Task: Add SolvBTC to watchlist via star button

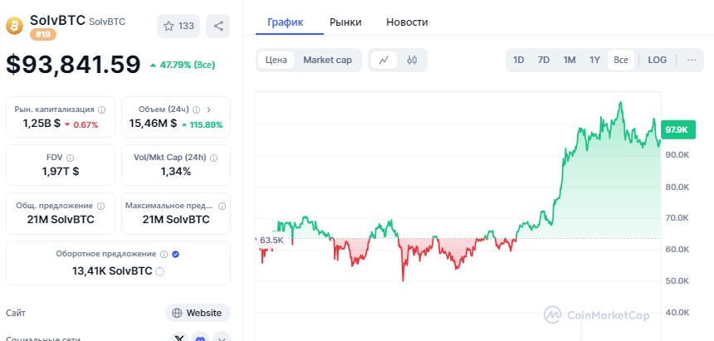Action: click(178, 26)
